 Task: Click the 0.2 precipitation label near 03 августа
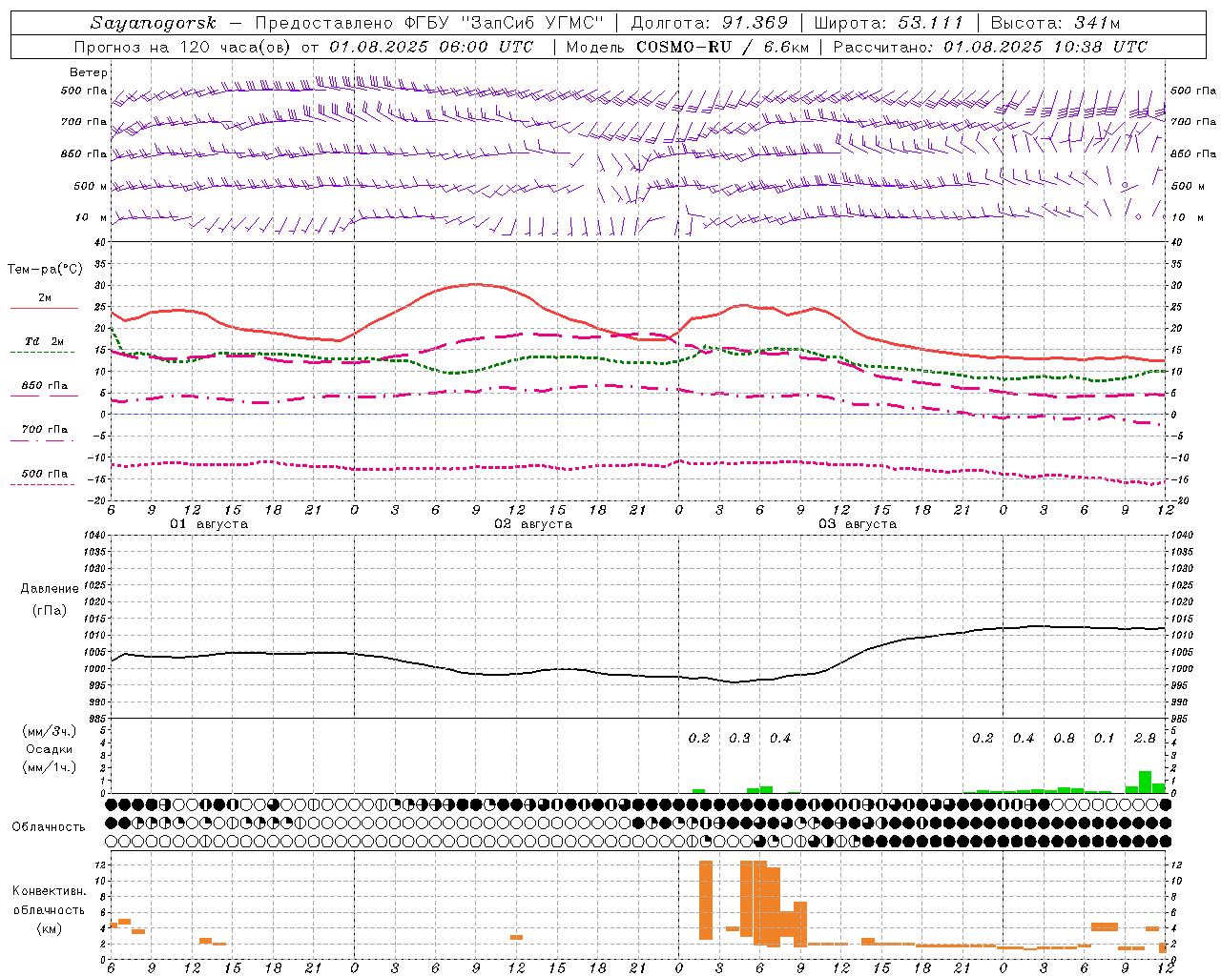[699, 738]
